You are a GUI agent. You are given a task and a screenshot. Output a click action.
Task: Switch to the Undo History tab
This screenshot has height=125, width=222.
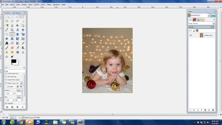point(203,19)
